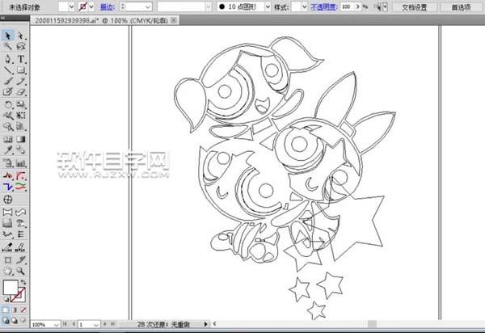This screenshot has width=485, height=333.
Task: Choose the Gradient tool
Action: 21,139
